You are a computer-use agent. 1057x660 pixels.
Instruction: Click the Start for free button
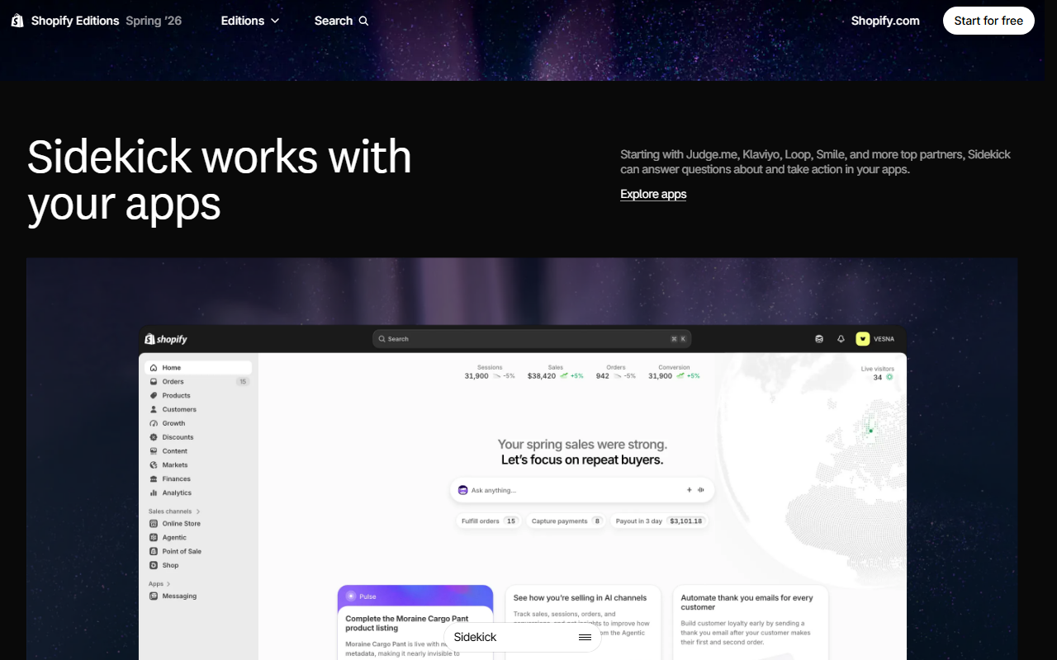tap(988, 21)
